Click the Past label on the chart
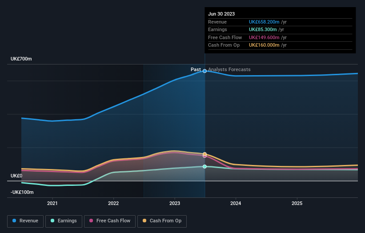This screenshot has width=365, height=233. click(x=196, y=69)
